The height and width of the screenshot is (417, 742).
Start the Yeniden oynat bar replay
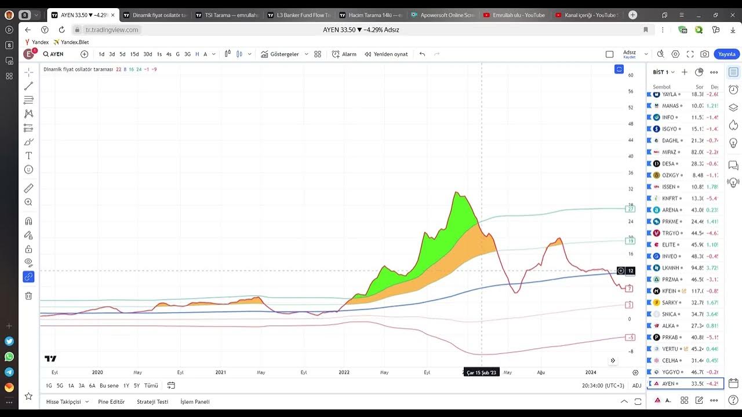click(386, 54)
